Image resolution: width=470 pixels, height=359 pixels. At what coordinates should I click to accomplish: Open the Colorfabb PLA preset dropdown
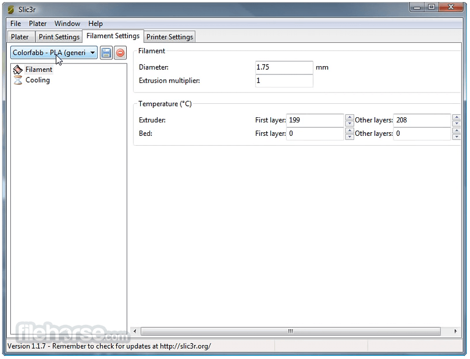(54, 53)
